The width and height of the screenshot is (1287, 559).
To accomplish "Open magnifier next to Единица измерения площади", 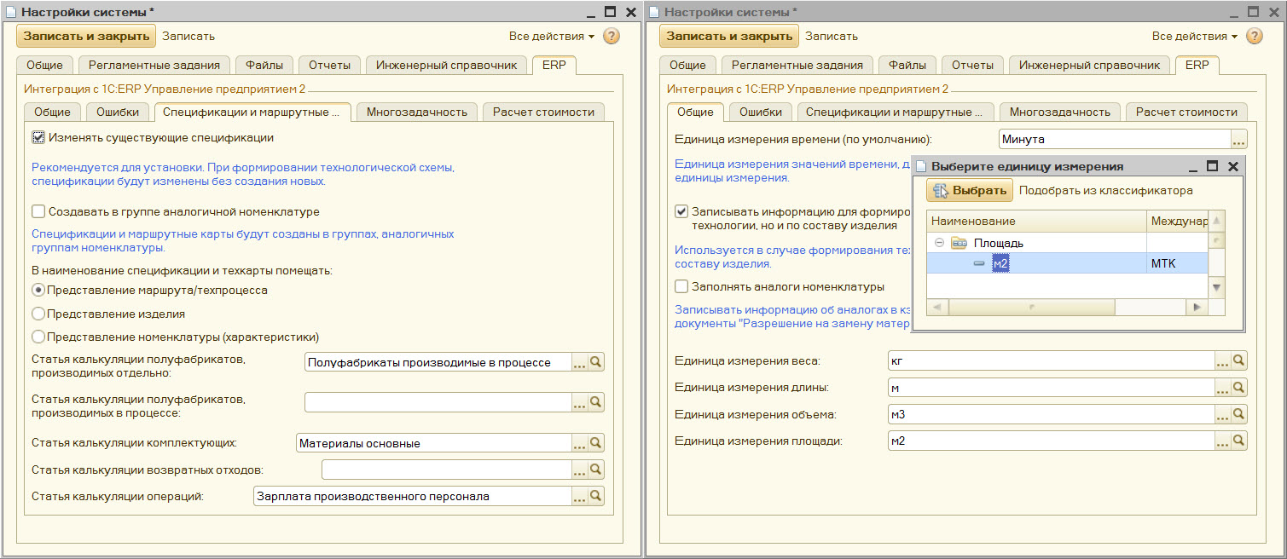I will tap(1239, 441).
